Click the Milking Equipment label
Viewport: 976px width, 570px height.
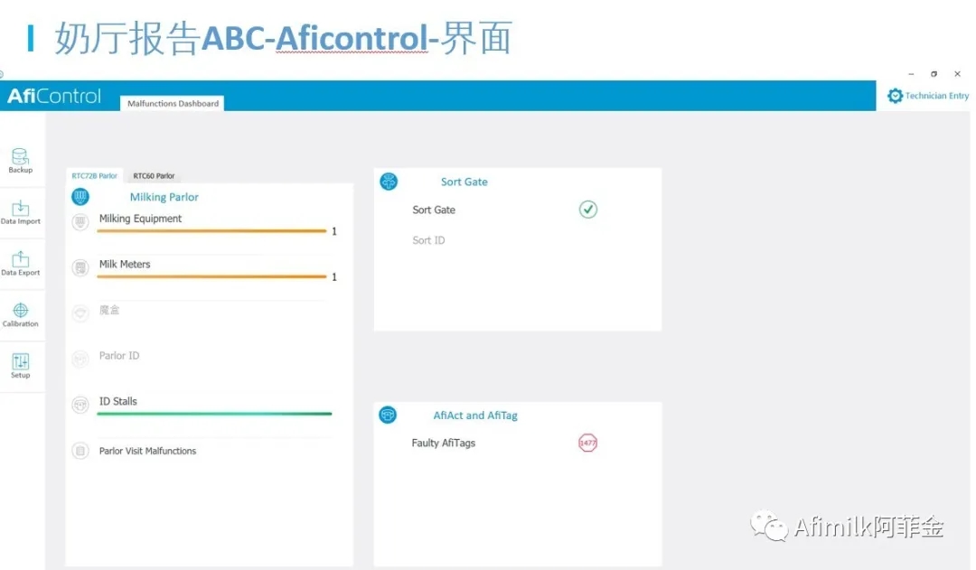(141, 219)
